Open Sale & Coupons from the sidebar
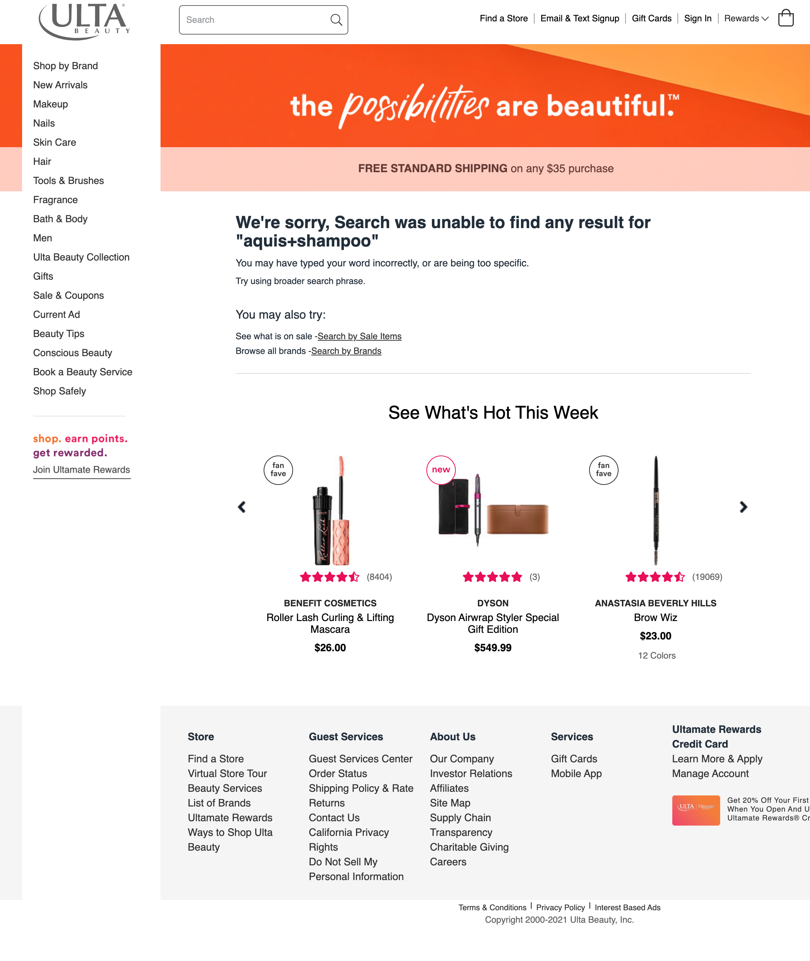 point(68,295)
